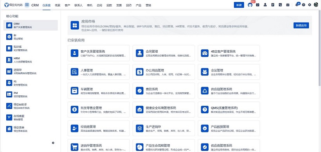
Task: Open the 产品 tab
Action: 139,5
